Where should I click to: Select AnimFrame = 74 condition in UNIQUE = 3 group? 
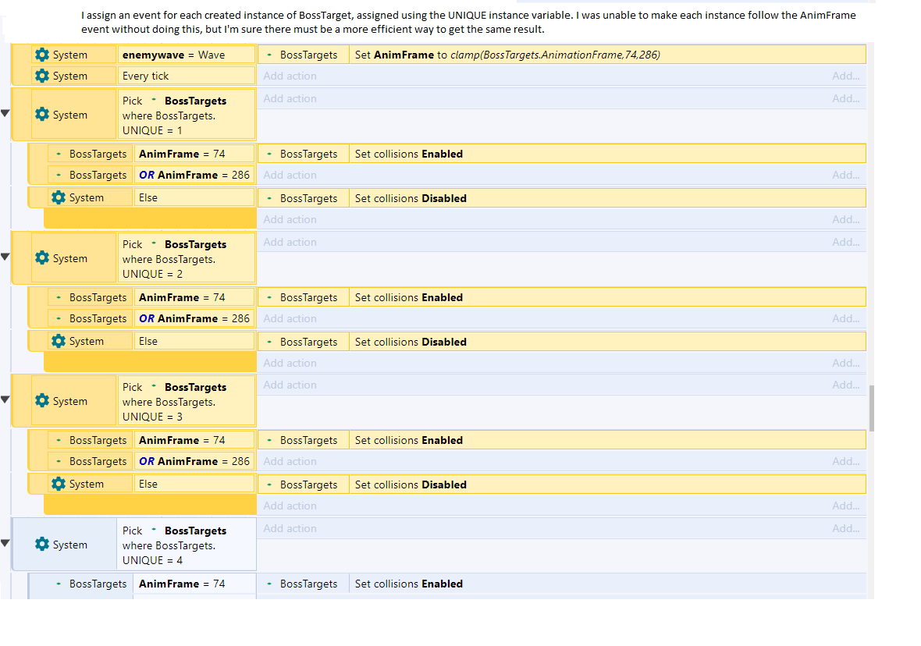tap(194, 440)
